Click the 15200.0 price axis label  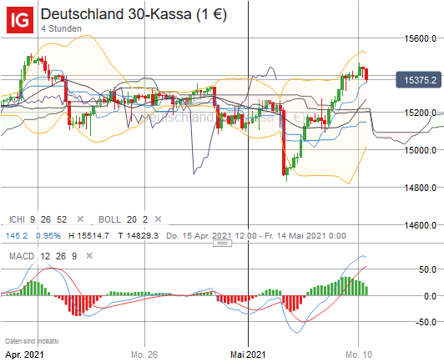(x=421, y=113)
